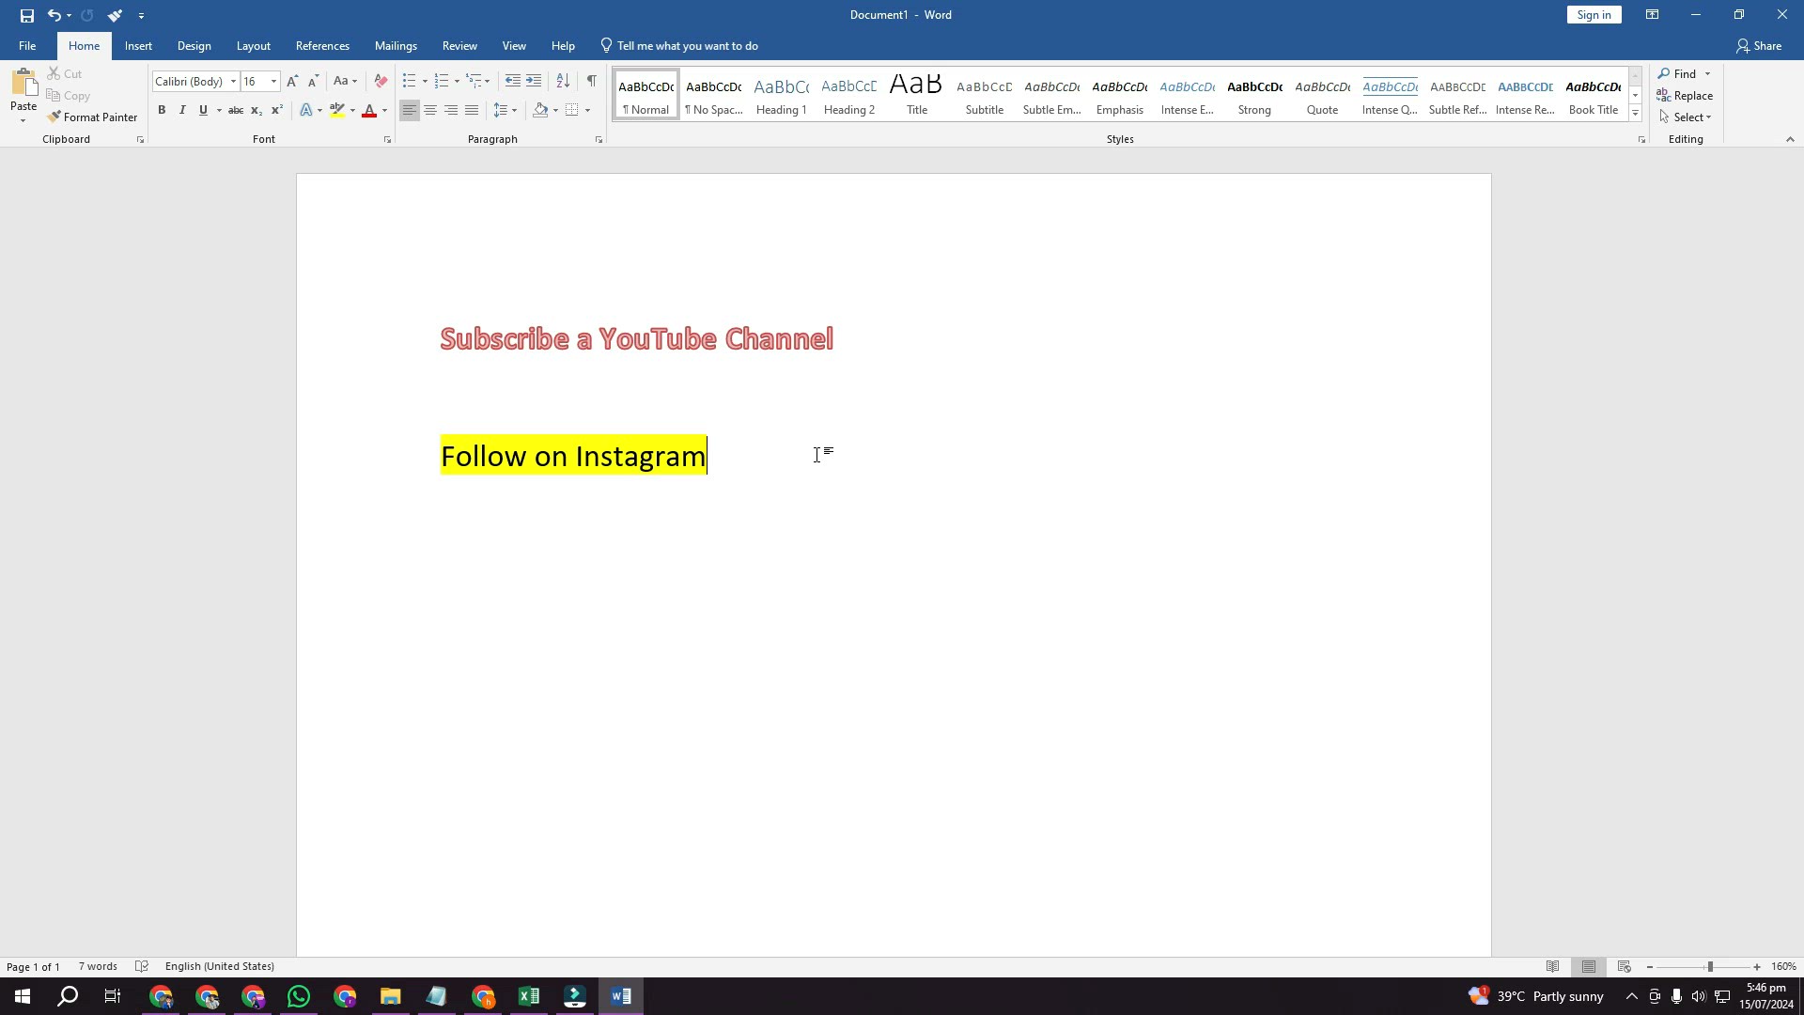
Task: Open the bullets list dropdown arrow
Action: coord(425,82)
